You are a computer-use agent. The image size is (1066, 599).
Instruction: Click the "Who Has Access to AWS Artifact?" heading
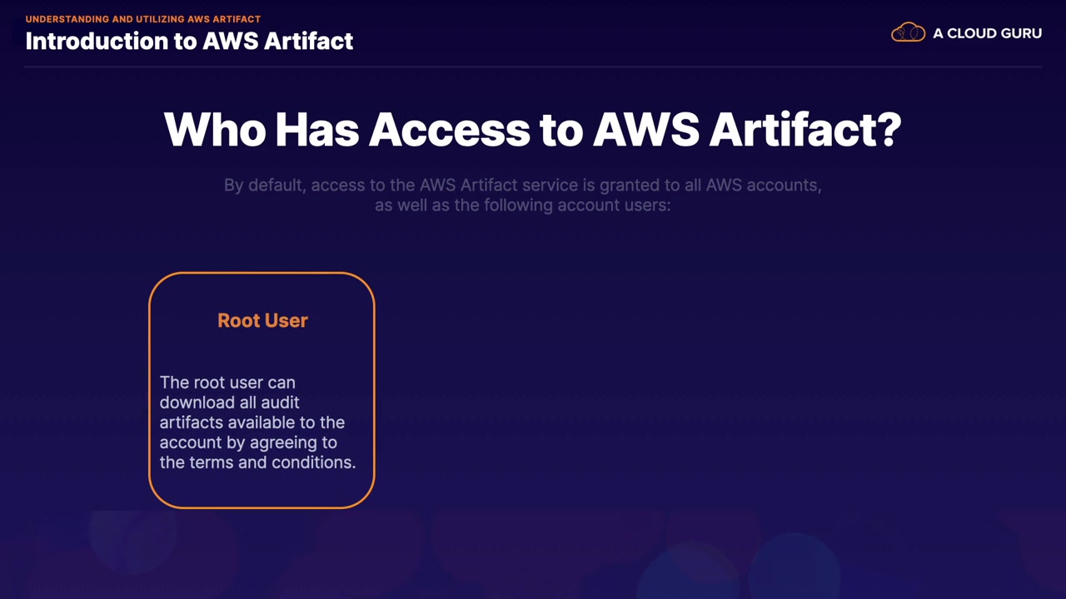532,130
